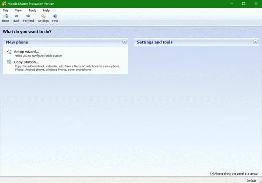The width and height of the screenshot is (262, 183).
Task: Click the Setup wizard icon
Action: pos(9,52)
